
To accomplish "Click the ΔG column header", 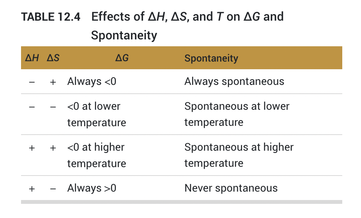I will tap(122, 58).
